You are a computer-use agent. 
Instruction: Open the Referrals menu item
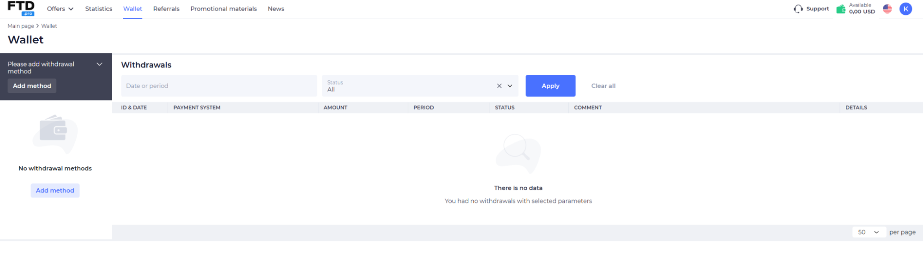pyautogui.click(x=166, y=9)
